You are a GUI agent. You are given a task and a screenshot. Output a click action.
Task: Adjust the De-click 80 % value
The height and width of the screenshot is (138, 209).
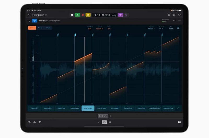point(161,29)
